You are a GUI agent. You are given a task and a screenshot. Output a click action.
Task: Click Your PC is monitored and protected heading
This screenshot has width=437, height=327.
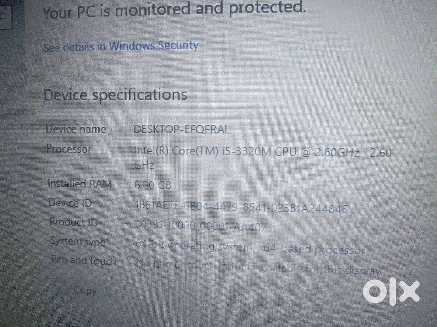tap(175, 10)
